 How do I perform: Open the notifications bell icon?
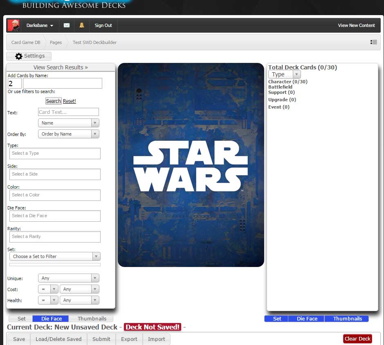click(x=82, y=25)
